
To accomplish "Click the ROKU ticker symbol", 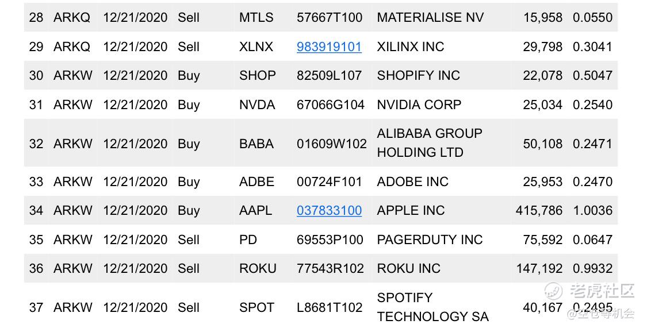I will [x=258, y=269].
